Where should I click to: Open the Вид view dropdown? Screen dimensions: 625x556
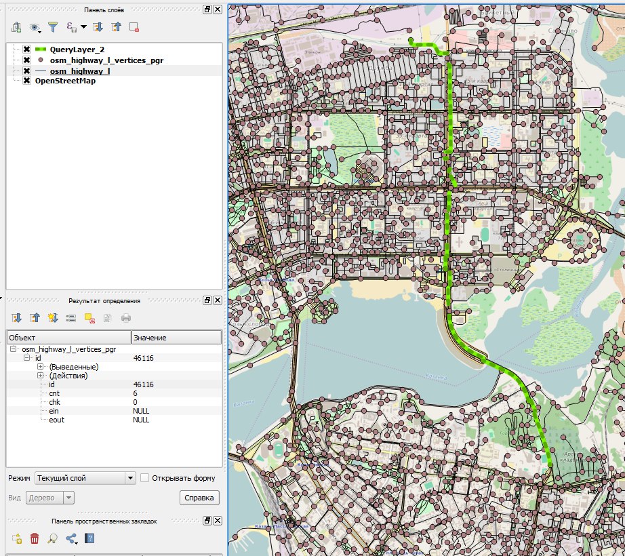pyautogui.click(x=50, y=498)
